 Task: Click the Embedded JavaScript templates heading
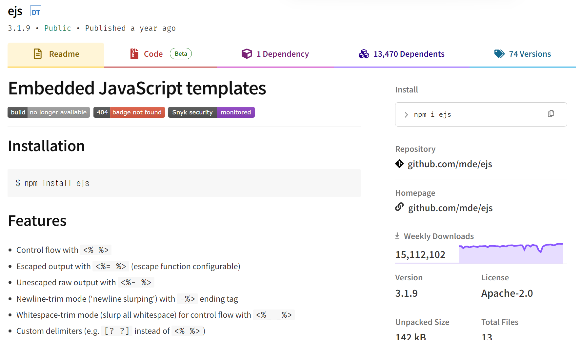137,89
